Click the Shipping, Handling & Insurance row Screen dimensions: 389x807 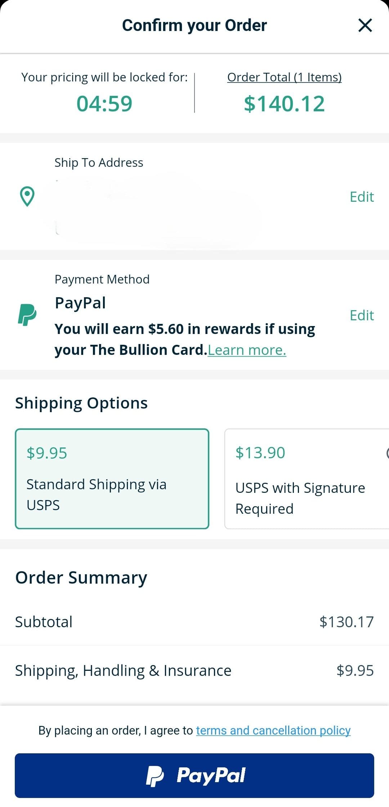194,670
